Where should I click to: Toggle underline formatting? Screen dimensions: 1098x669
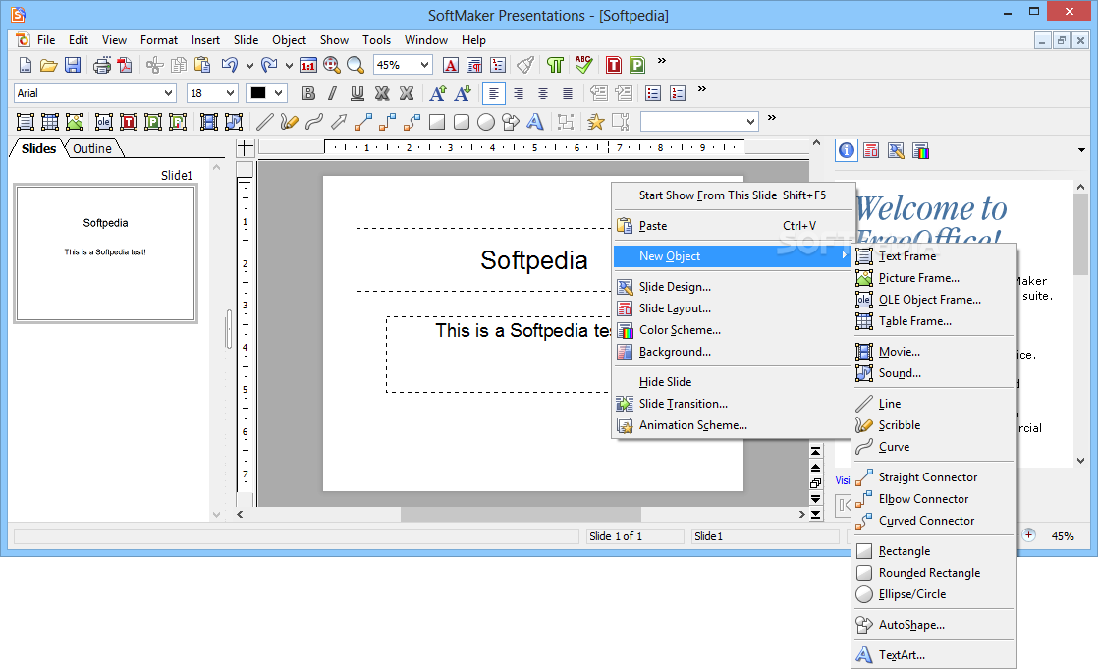point(357,93)
